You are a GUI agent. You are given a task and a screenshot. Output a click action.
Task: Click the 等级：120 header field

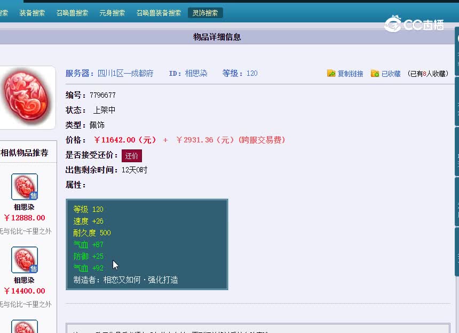[x=240, y=74]
